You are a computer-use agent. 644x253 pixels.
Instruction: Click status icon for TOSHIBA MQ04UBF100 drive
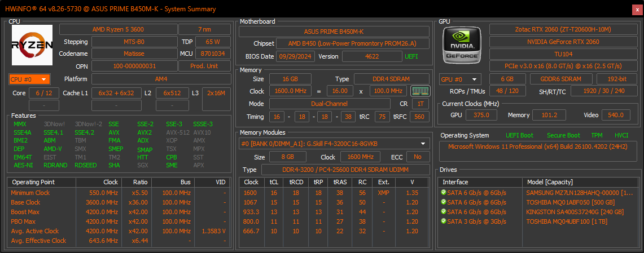click(x=443, y=221)
